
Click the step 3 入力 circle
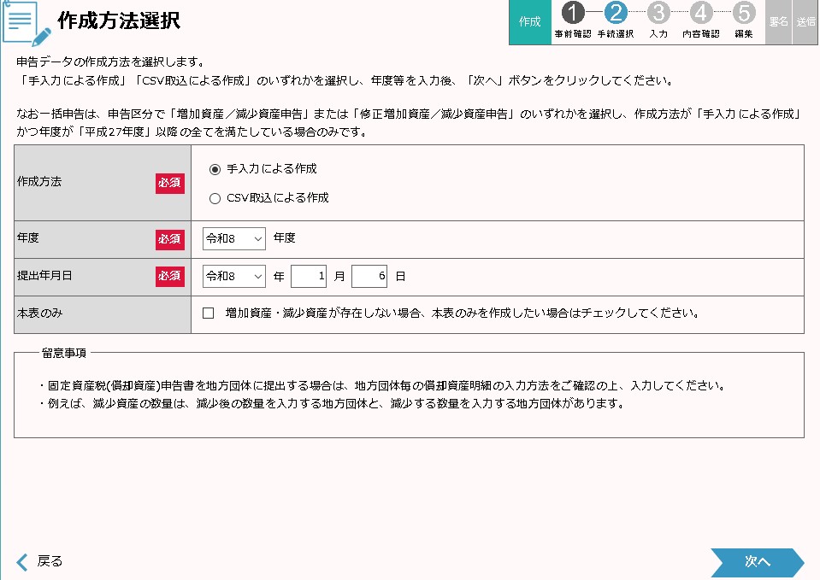pyautogui.click(x=658, y=13)
